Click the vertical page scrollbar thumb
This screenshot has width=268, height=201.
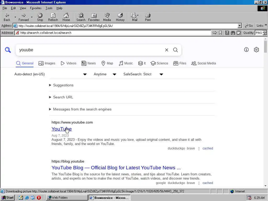(265, 47)
